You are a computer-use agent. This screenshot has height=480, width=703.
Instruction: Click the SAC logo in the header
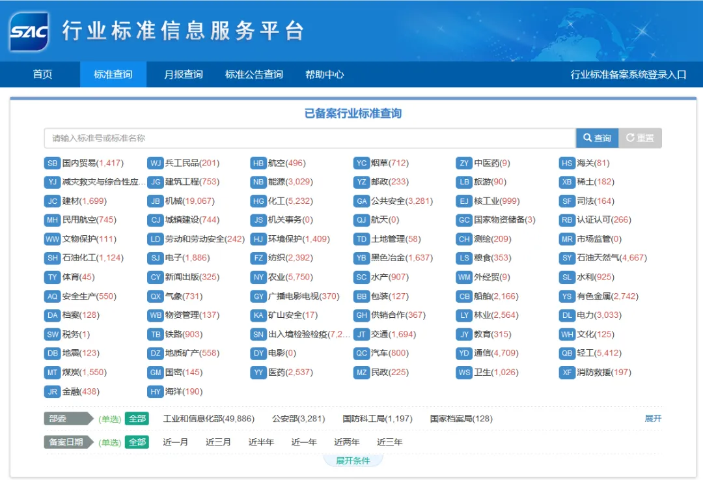[x=29, y=31]
